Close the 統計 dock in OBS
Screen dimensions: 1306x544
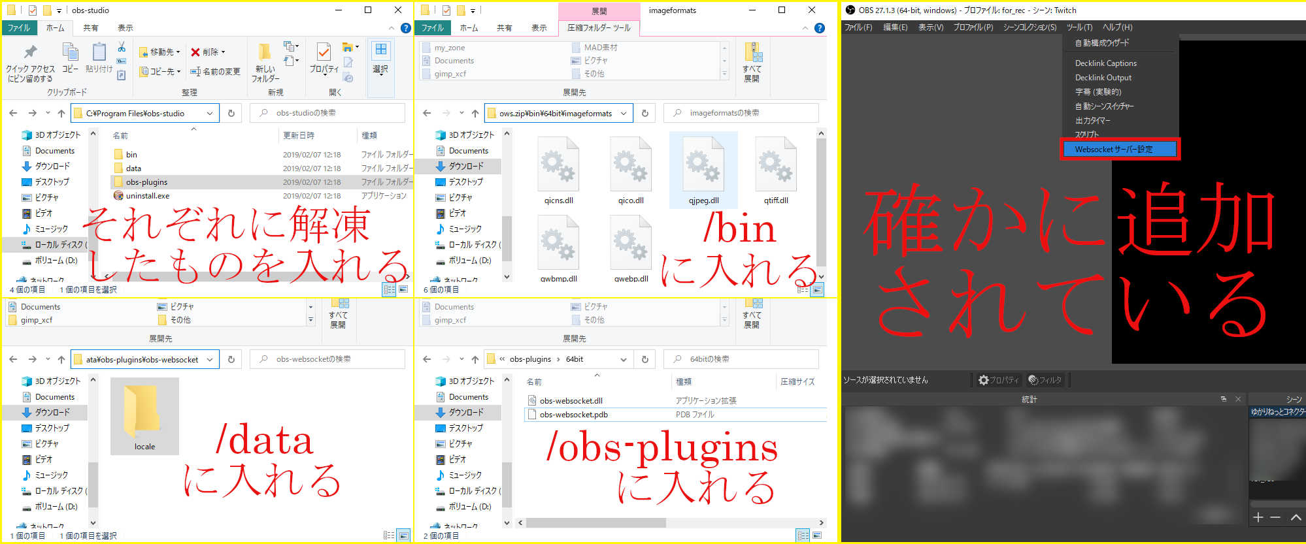click(x=1238, y=399)
